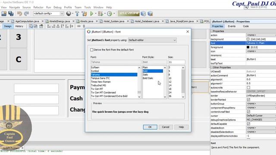Click the 3 button in design form
This screenshot has height=155, width=276.
pos(19,37)
